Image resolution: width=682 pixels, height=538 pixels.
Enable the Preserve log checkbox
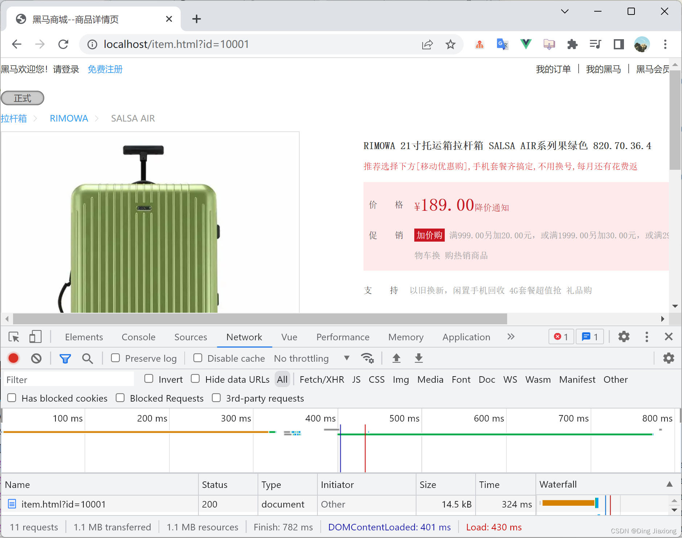115,358
